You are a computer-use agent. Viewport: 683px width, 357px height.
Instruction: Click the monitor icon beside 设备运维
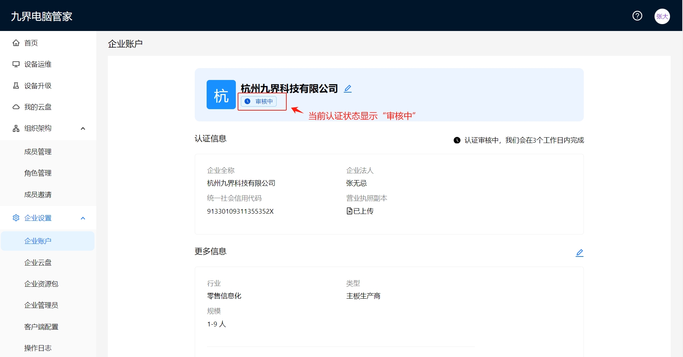[x=16, y=64]
